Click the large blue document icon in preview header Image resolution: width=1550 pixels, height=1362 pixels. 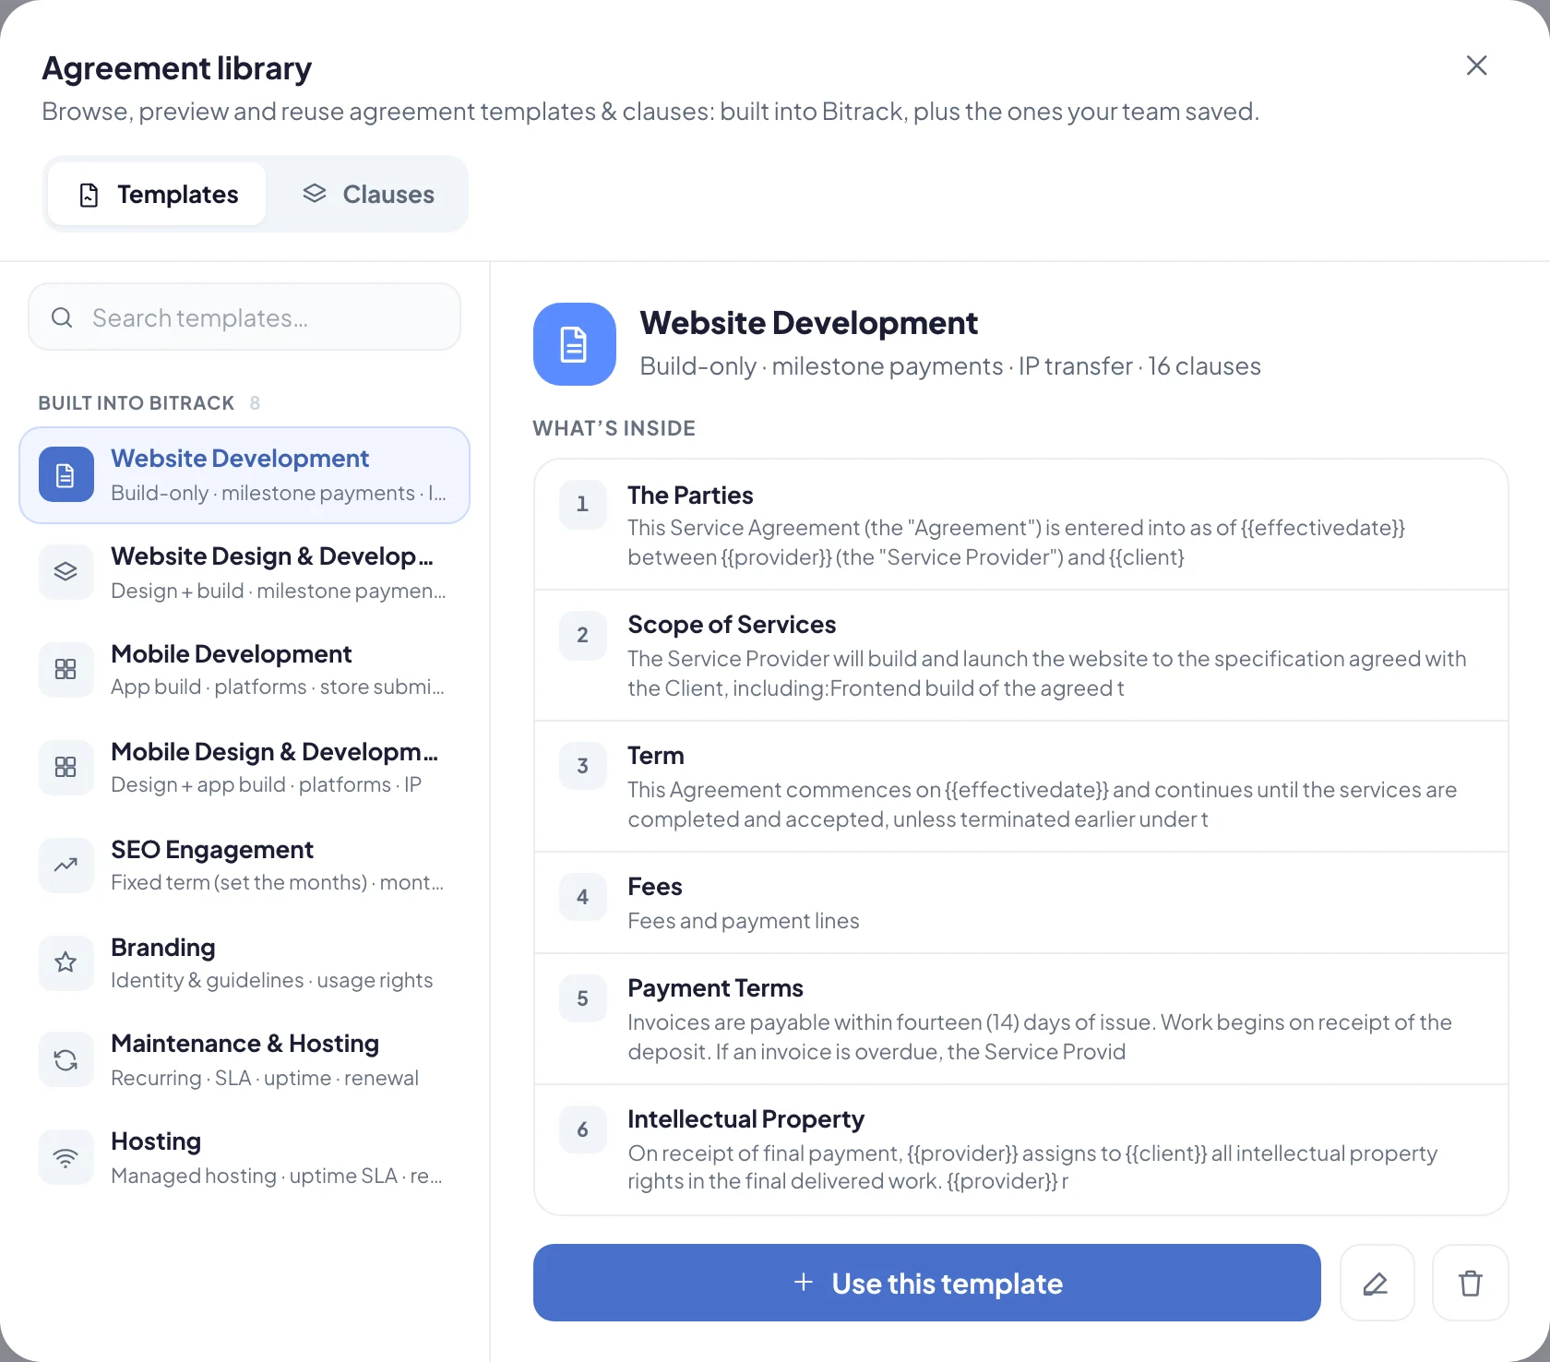575,344
